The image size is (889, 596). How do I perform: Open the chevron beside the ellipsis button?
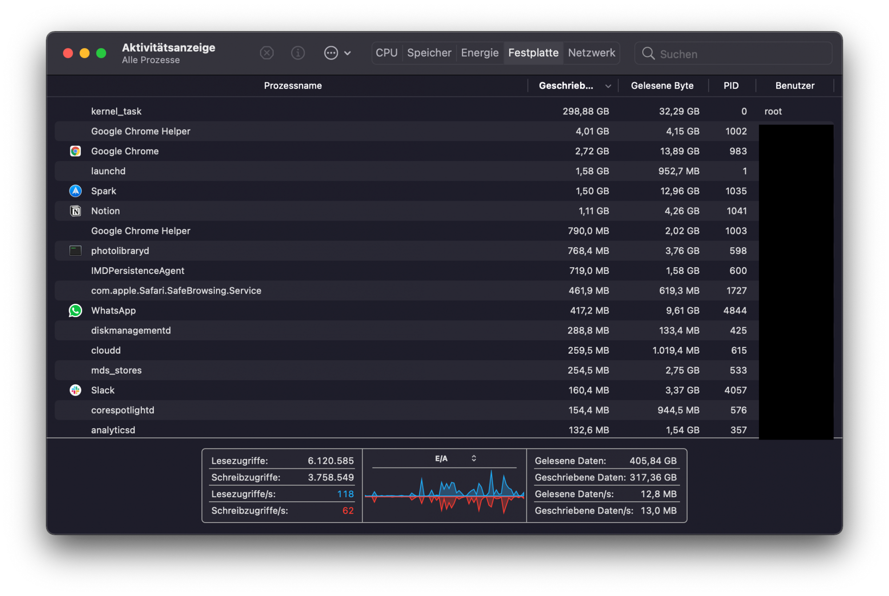click(x=348, y=53)
